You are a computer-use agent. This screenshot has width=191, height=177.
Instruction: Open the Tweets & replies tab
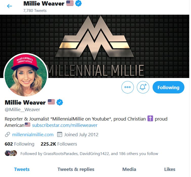[x=76, y=169]
